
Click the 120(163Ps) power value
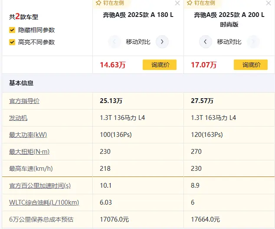(207, 135)
